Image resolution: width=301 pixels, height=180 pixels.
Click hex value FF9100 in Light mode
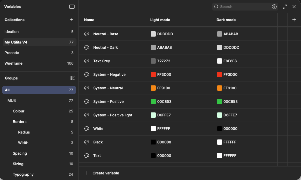(x=164, y=88)
